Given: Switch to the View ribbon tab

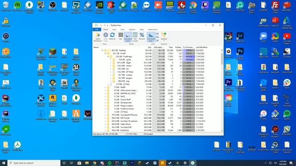Looking at the screenshot, I should point(123,30).
